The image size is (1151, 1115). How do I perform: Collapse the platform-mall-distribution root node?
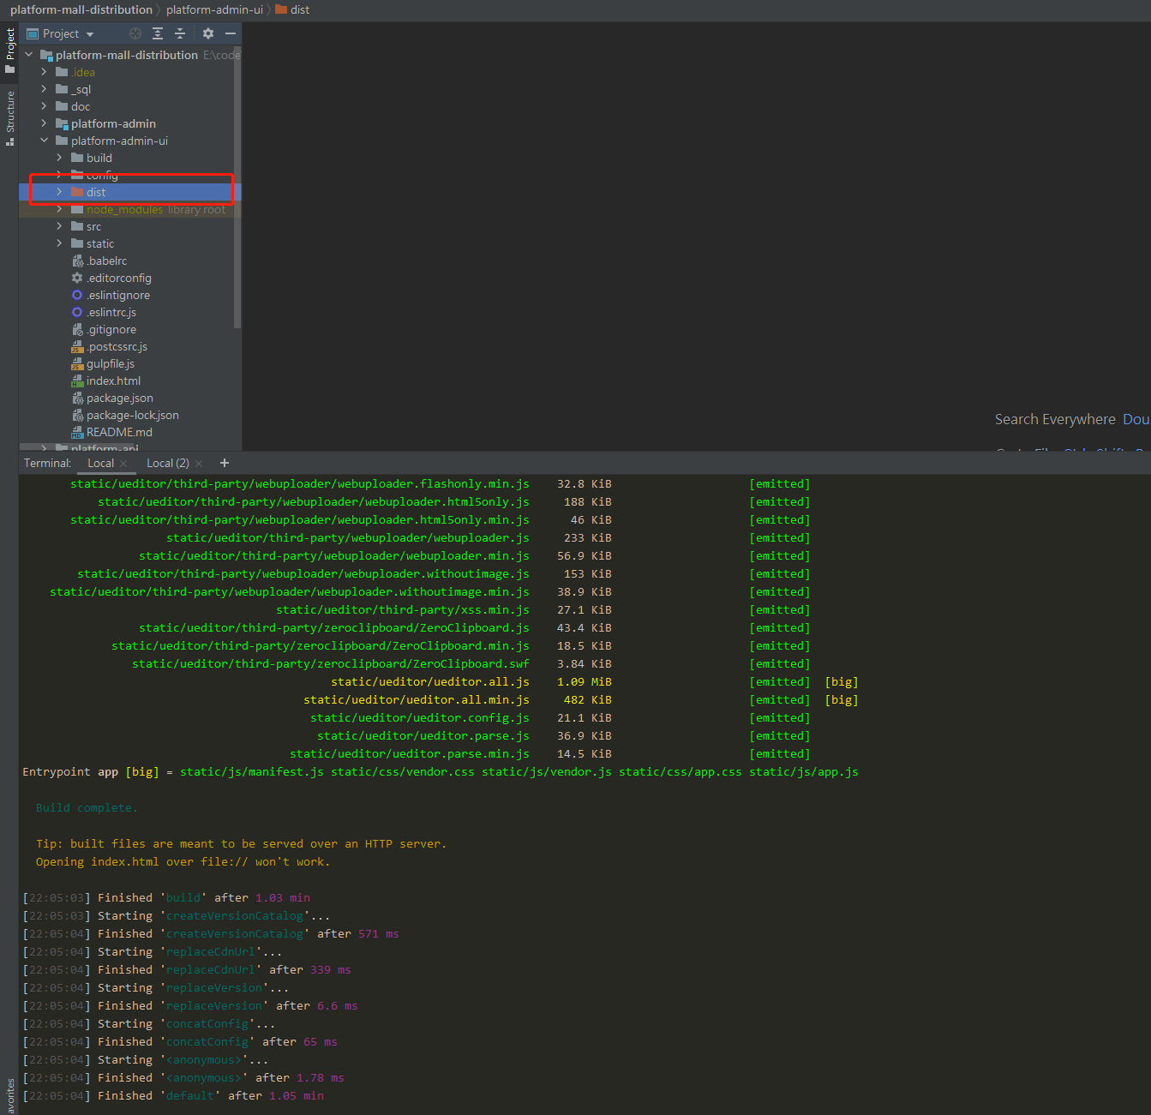click(29, 55)
